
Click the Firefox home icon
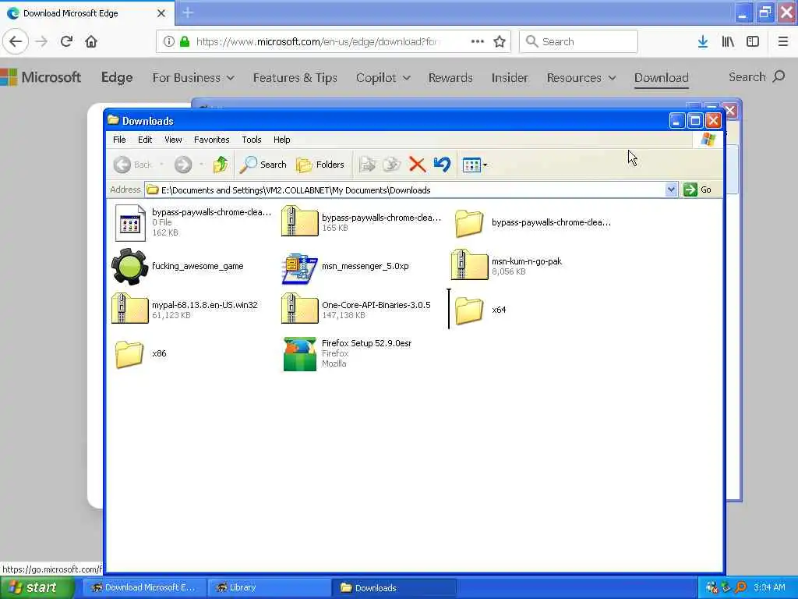pyautogui.click(x=91, y=41)
